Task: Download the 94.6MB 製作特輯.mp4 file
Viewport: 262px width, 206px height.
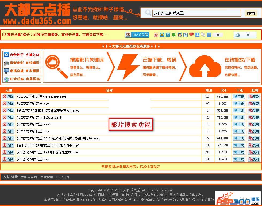Action: point(238,145)
